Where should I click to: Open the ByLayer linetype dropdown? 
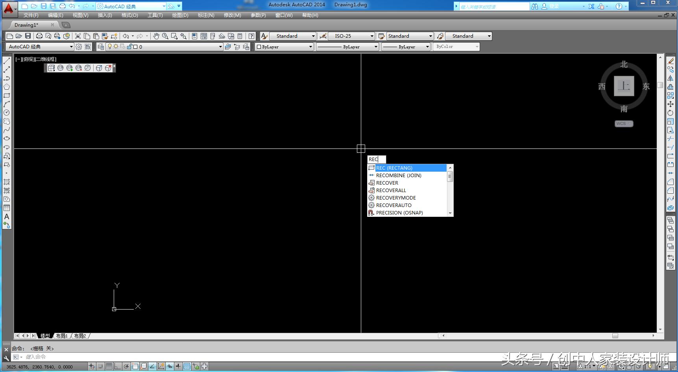(x=347, y=47)
